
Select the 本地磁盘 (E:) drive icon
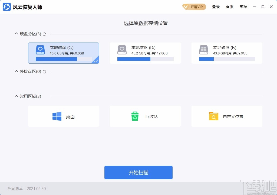point(203,50)
